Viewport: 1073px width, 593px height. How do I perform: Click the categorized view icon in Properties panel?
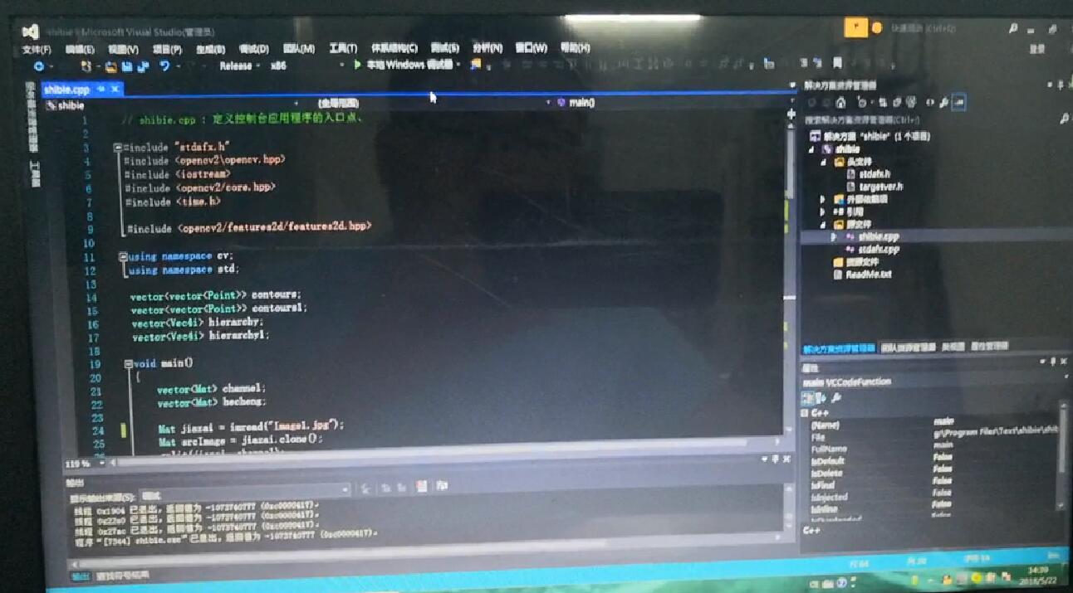(808, 398)
